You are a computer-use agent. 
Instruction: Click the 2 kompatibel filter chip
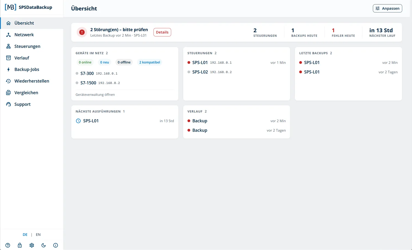pos(150,62)
